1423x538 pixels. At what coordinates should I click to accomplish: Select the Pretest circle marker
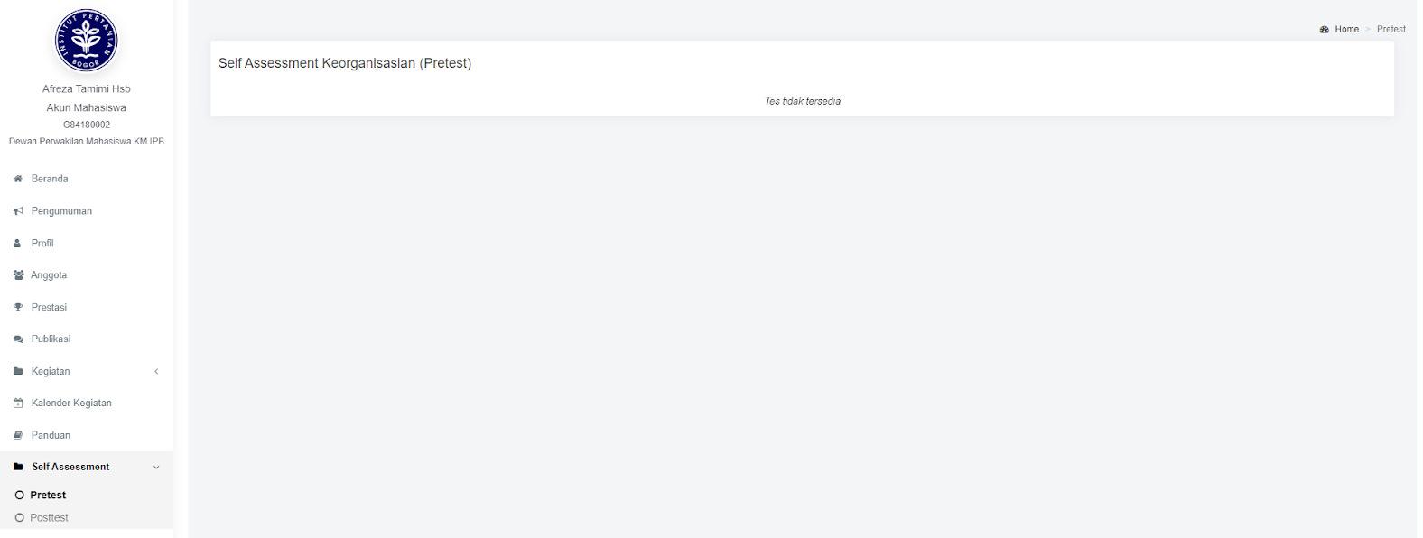tap(19, 496)
